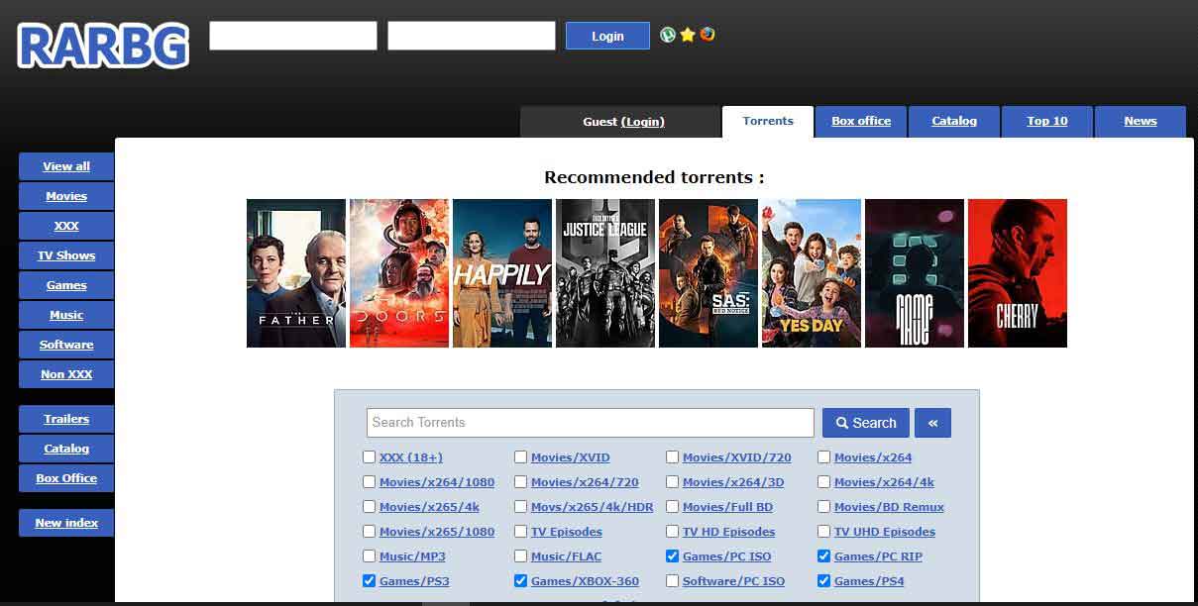Tick the Movies/x265/4k checkbox

[x=369, y=507]
